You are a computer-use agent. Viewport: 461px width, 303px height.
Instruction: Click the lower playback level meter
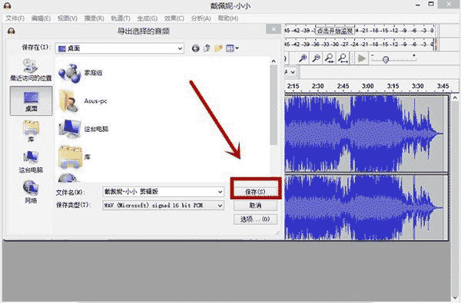360,44
